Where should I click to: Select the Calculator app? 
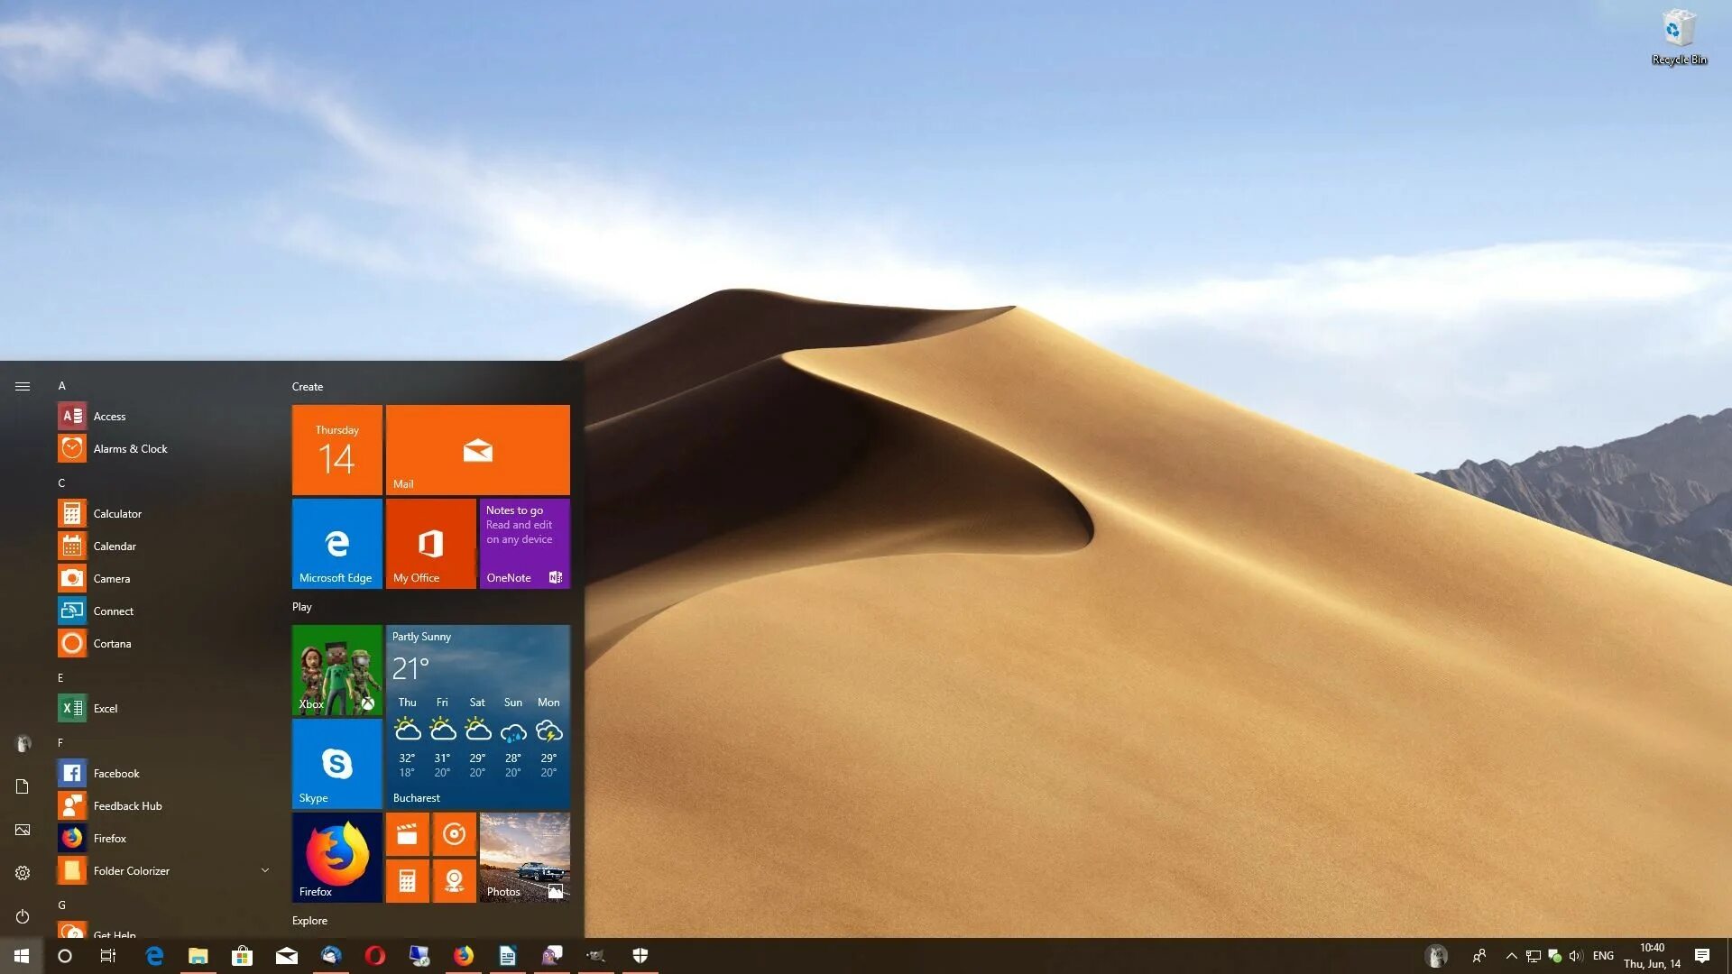pos(116,512)
